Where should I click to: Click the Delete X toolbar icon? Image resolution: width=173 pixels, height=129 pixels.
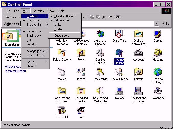coord(104,17)
